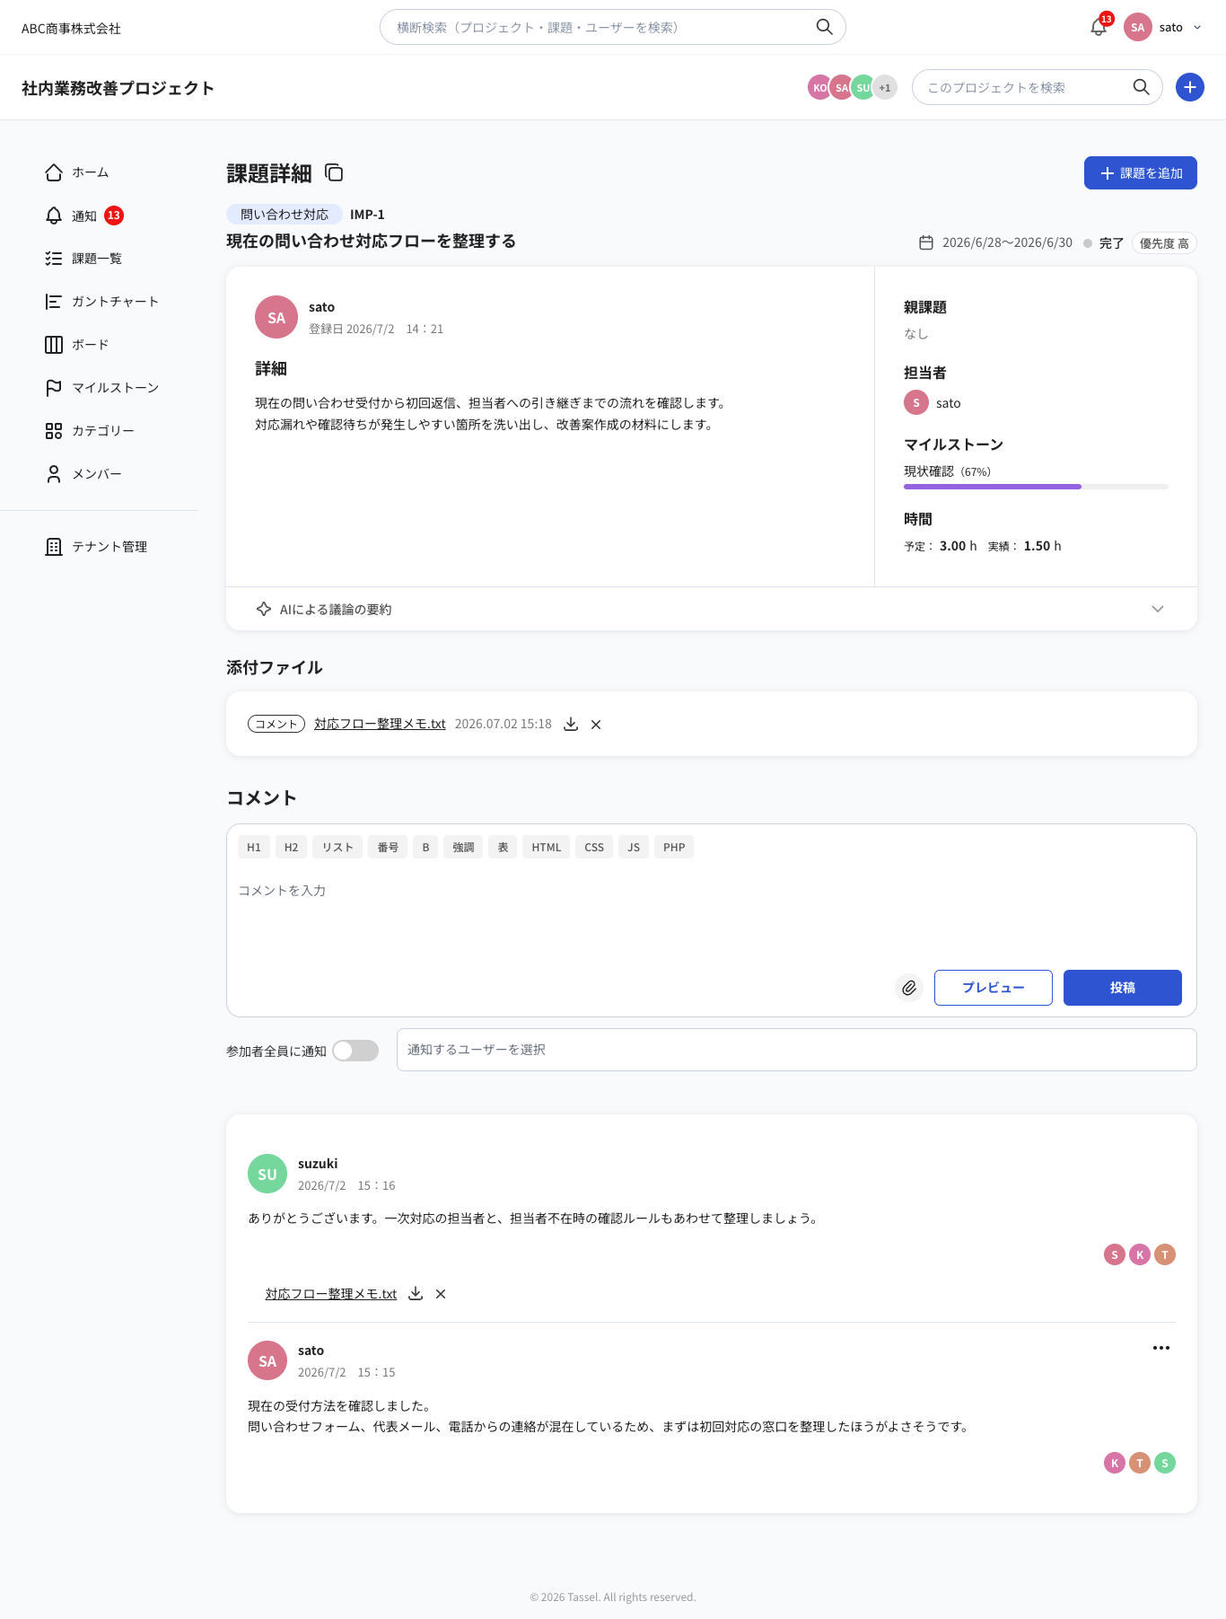
Task: Click the 優先度 高 priority badge
Action: coord(1164,243)
